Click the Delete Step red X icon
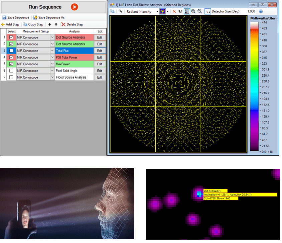282x243 pixels. (63, 24)
